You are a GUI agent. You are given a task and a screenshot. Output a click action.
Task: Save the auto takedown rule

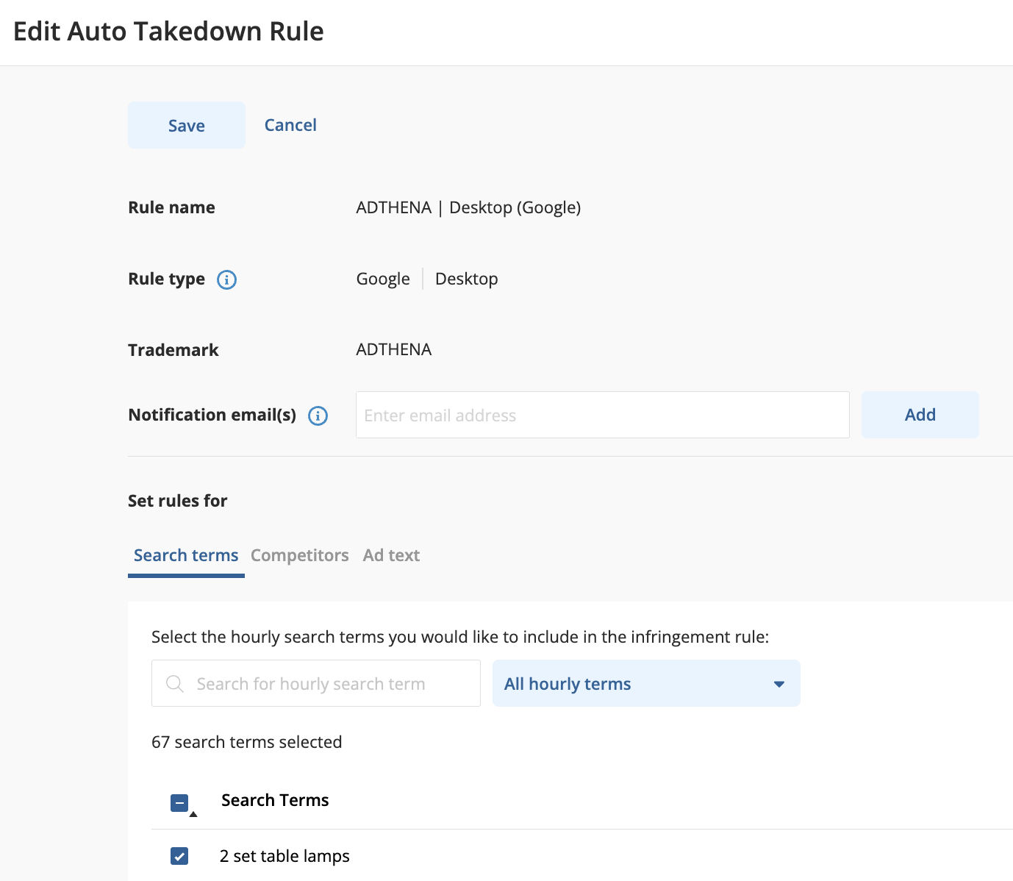187,125
